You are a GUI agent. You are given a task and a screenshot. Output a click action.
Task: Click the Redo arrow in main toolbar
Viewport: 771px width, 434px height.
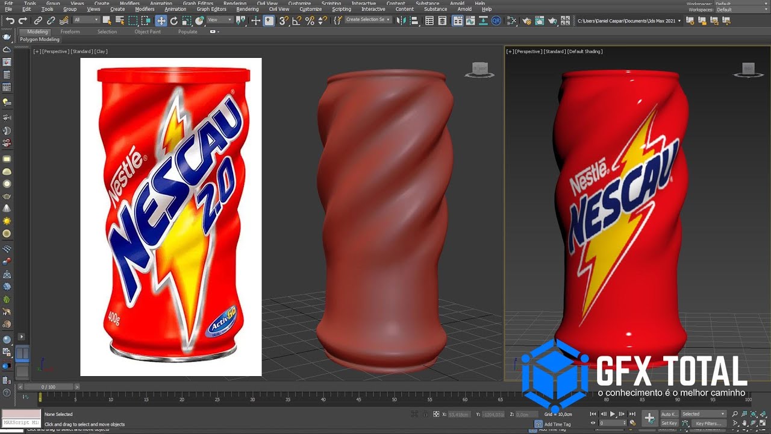[22, 20]
